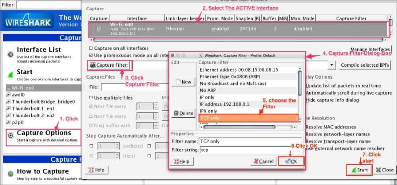Open the Interface List link
Screen dimensions: 397x185
tap(39, 50)
